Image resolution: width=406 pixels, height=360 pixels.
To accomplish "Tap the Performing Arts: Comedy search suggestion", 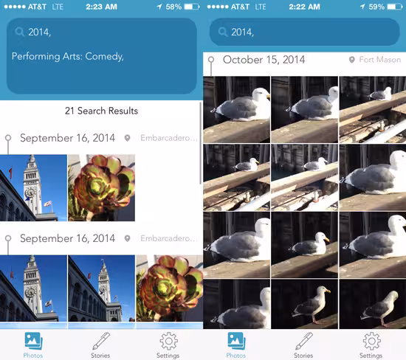I will [x=68, y=56].
